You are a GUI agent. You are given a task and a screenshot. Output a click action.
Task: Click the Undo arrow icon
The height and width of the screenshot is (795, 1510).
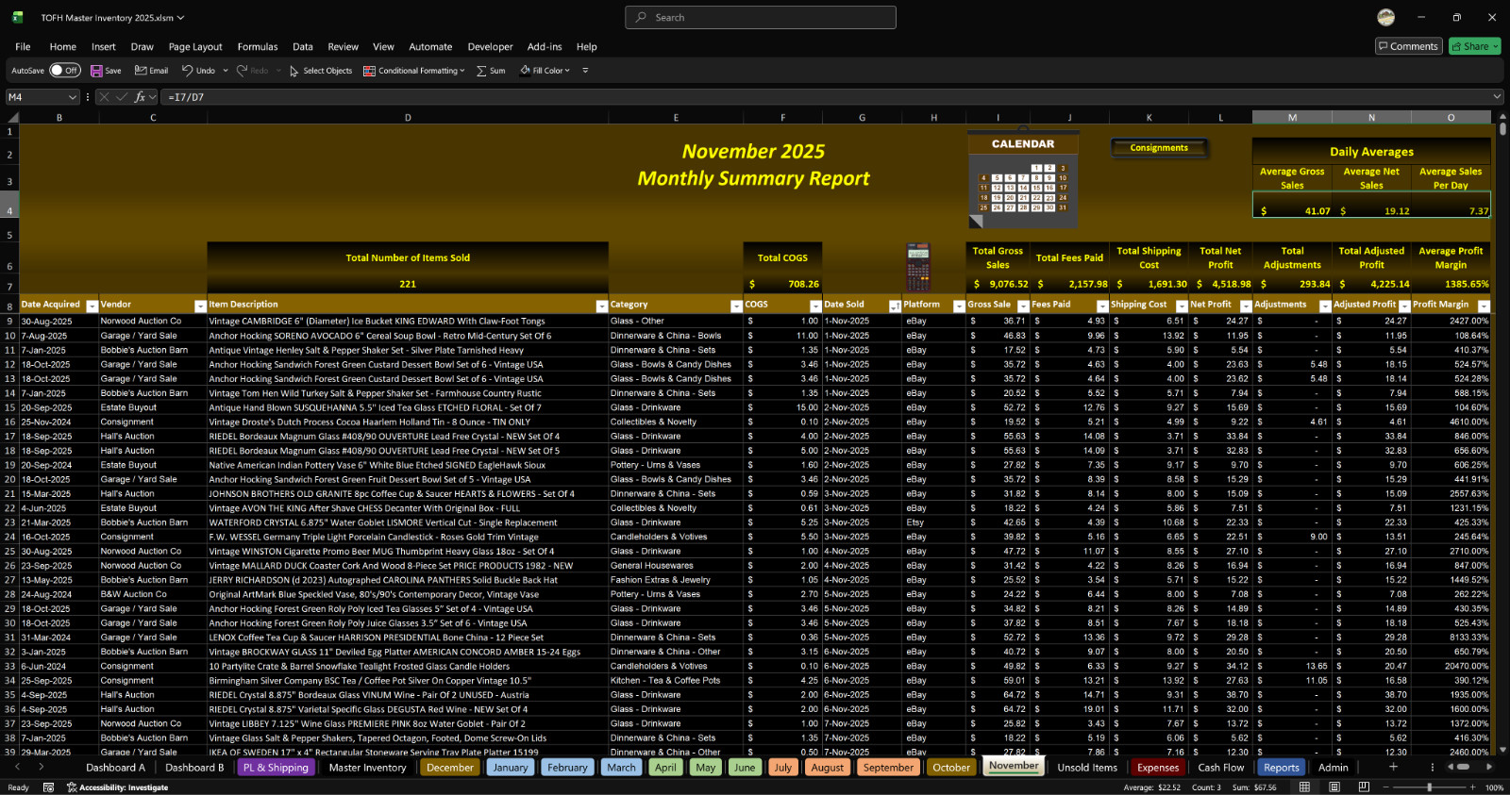tap(188, 71)
